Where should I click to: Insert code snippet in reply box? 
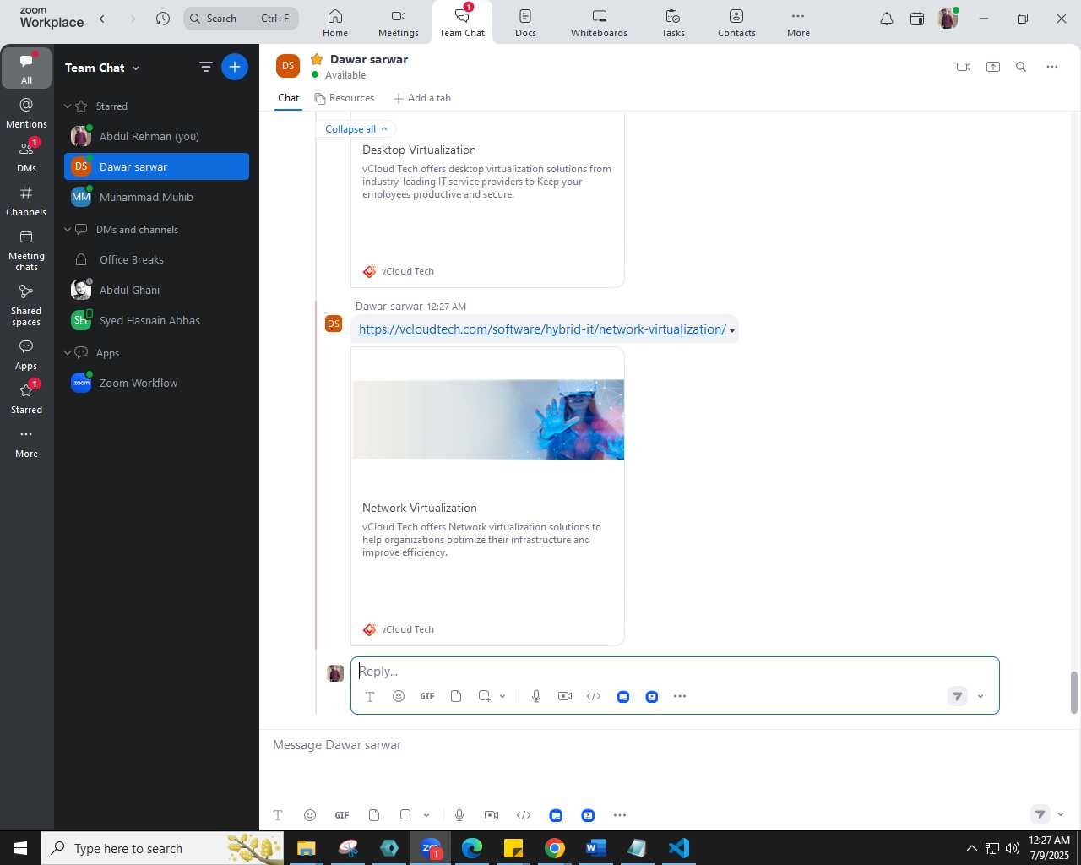point(594,696)
